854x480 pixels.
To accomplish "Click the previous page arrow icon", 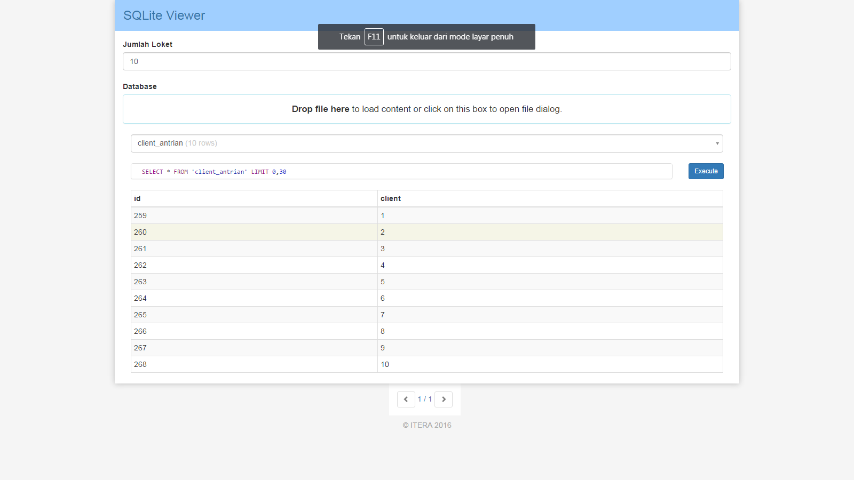I will click(406, 399).
